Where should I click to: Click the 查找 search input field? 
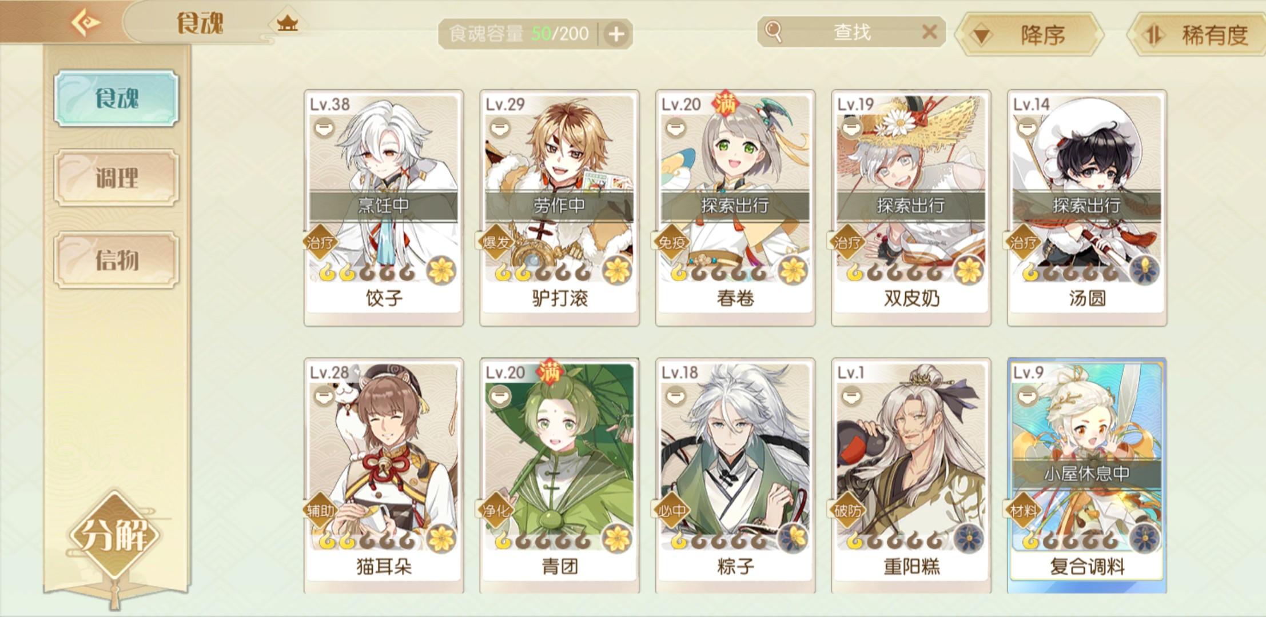point(851,32)
